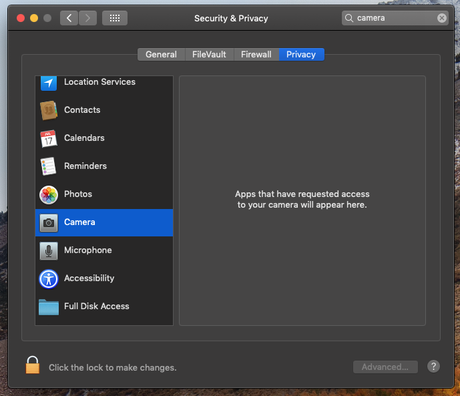
Task: Minimize window with the yellow button
Action: pos(34,18)
